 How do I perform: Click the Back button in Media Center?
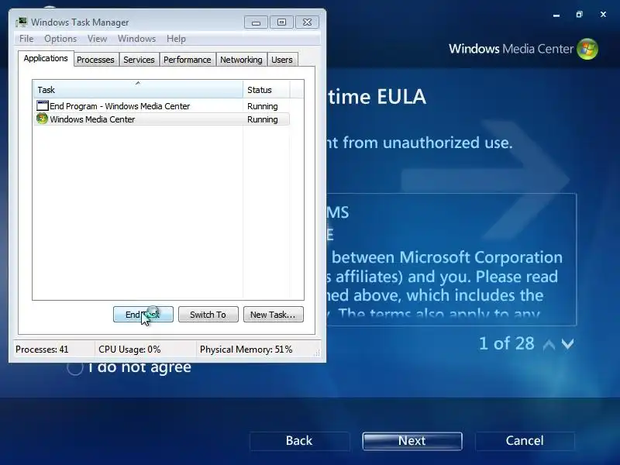(299, 440)
